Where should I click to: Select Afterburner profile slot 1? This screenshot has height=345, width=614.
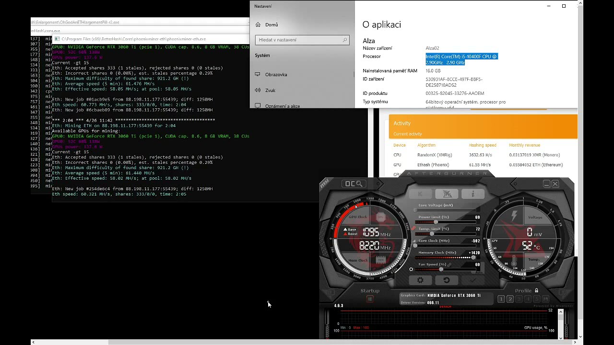click(x=501, y=299)
